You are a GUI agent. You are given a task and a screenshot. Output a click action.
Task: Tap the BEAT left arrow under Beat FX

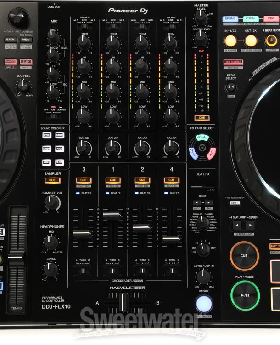196,203
